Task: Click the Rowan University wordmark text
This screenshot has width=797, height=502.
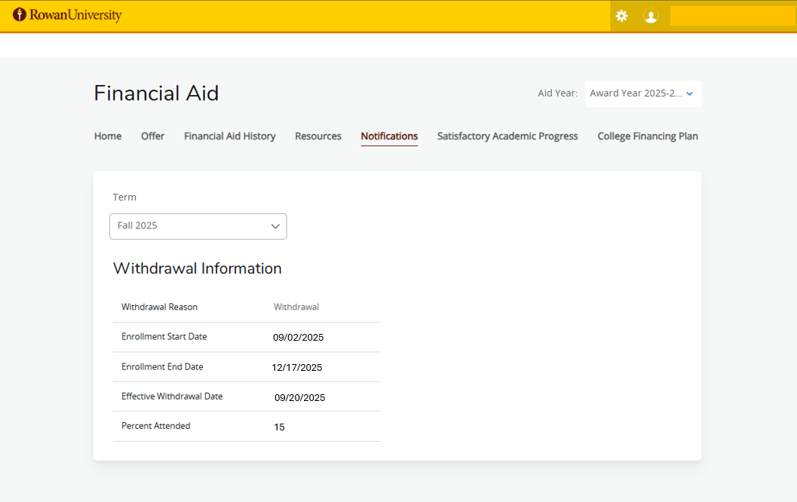Action: (75, 15)
